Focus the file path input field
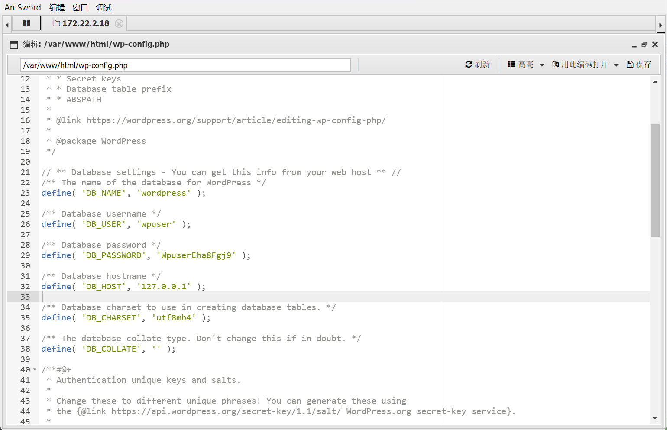This screenshot has height=430, width=667. coord(185,65)
